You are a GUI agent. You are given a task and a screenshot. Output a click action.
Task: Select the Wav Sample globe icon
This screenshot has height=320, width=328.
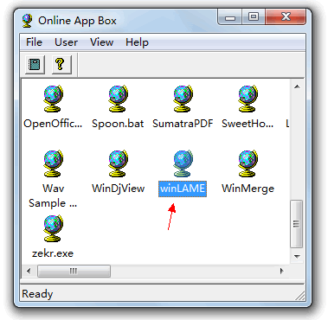53,163
